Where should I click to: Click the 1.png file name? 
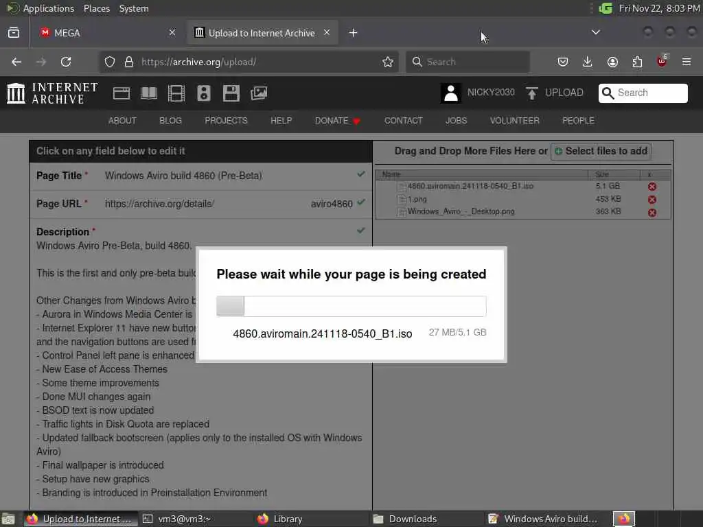[x=417, y=200]
